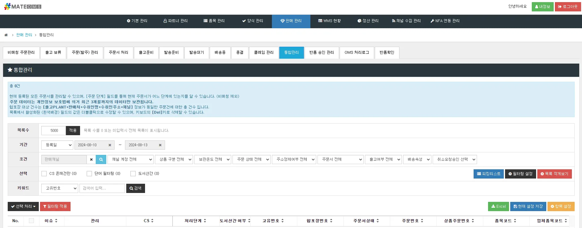The width and height of the screenshot is (582, 228).
Task: Focus the 목록수 field showing 5000
Action: 54,131
